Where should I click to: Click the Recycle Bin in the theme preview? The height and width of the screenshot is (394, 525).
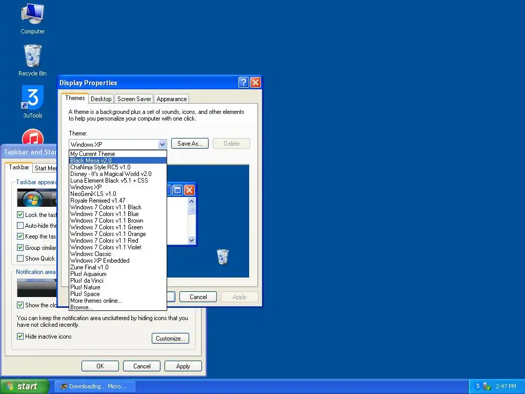point(223,257)
